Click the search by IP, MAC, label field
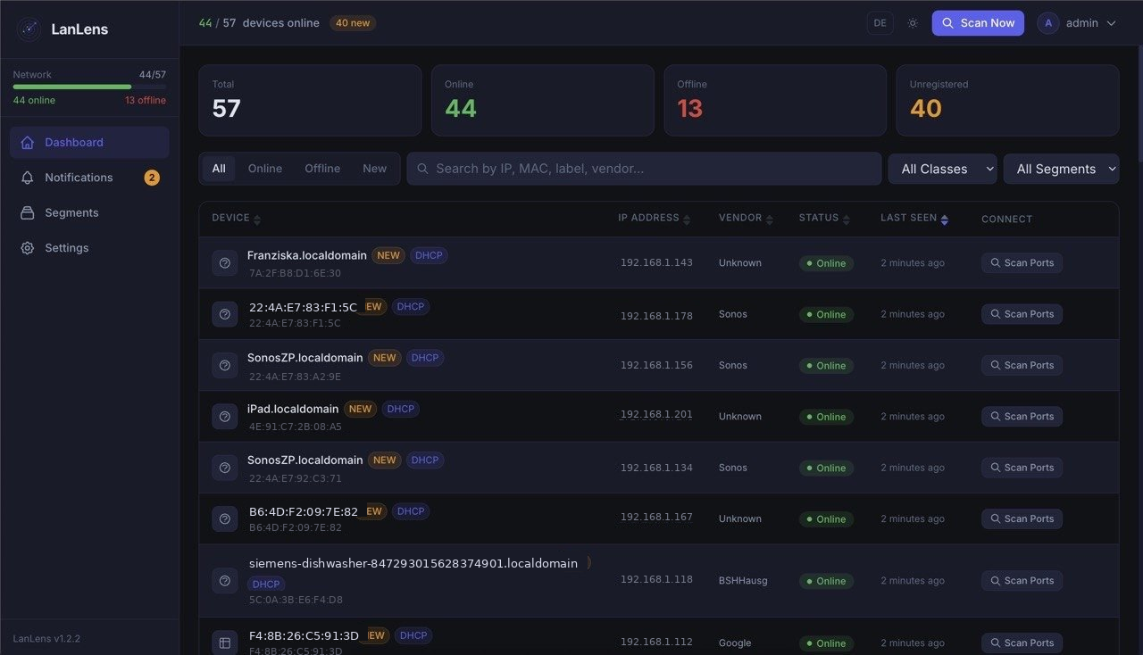The height and width of the screenshot is (655, 1143). coord(644,169)
